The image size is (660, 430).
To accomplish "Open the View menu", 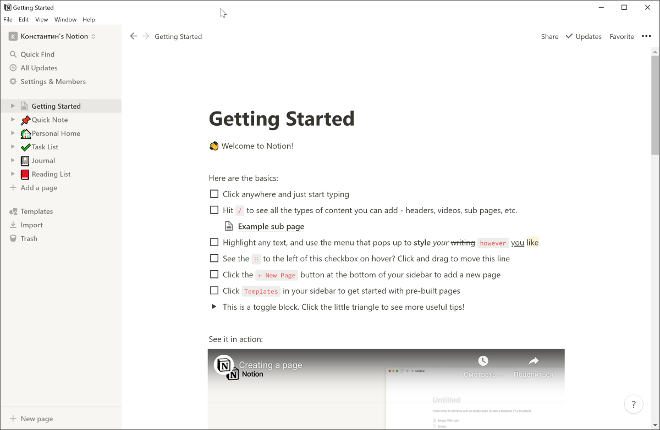I will click(x=42, y=19).
